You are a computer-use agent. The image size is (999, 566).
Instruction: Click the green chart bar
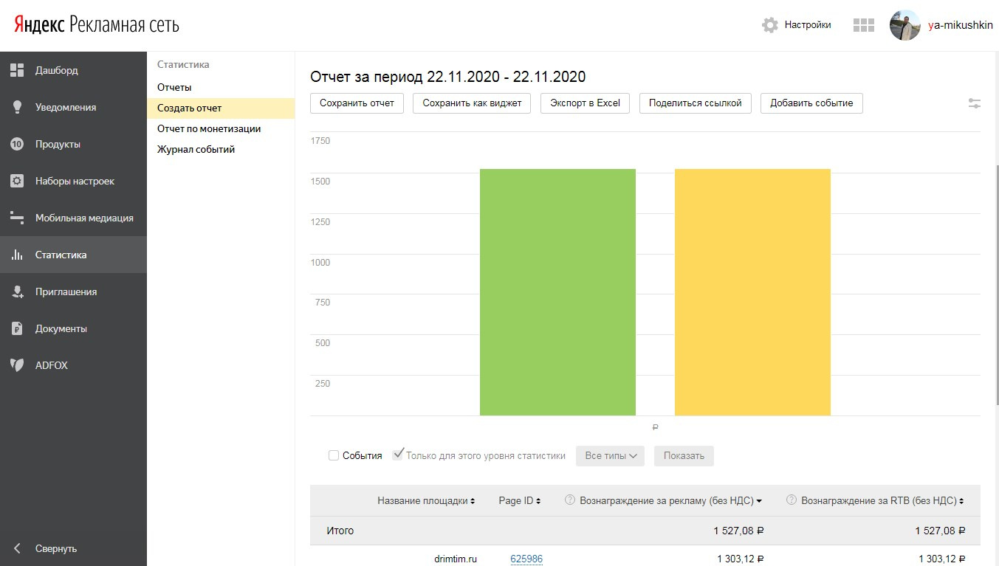coord(557,292)
